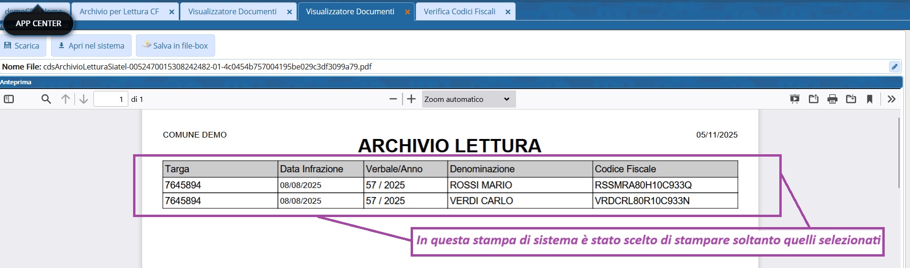
Task: Click the page number input field
Action: coord(111,99)
